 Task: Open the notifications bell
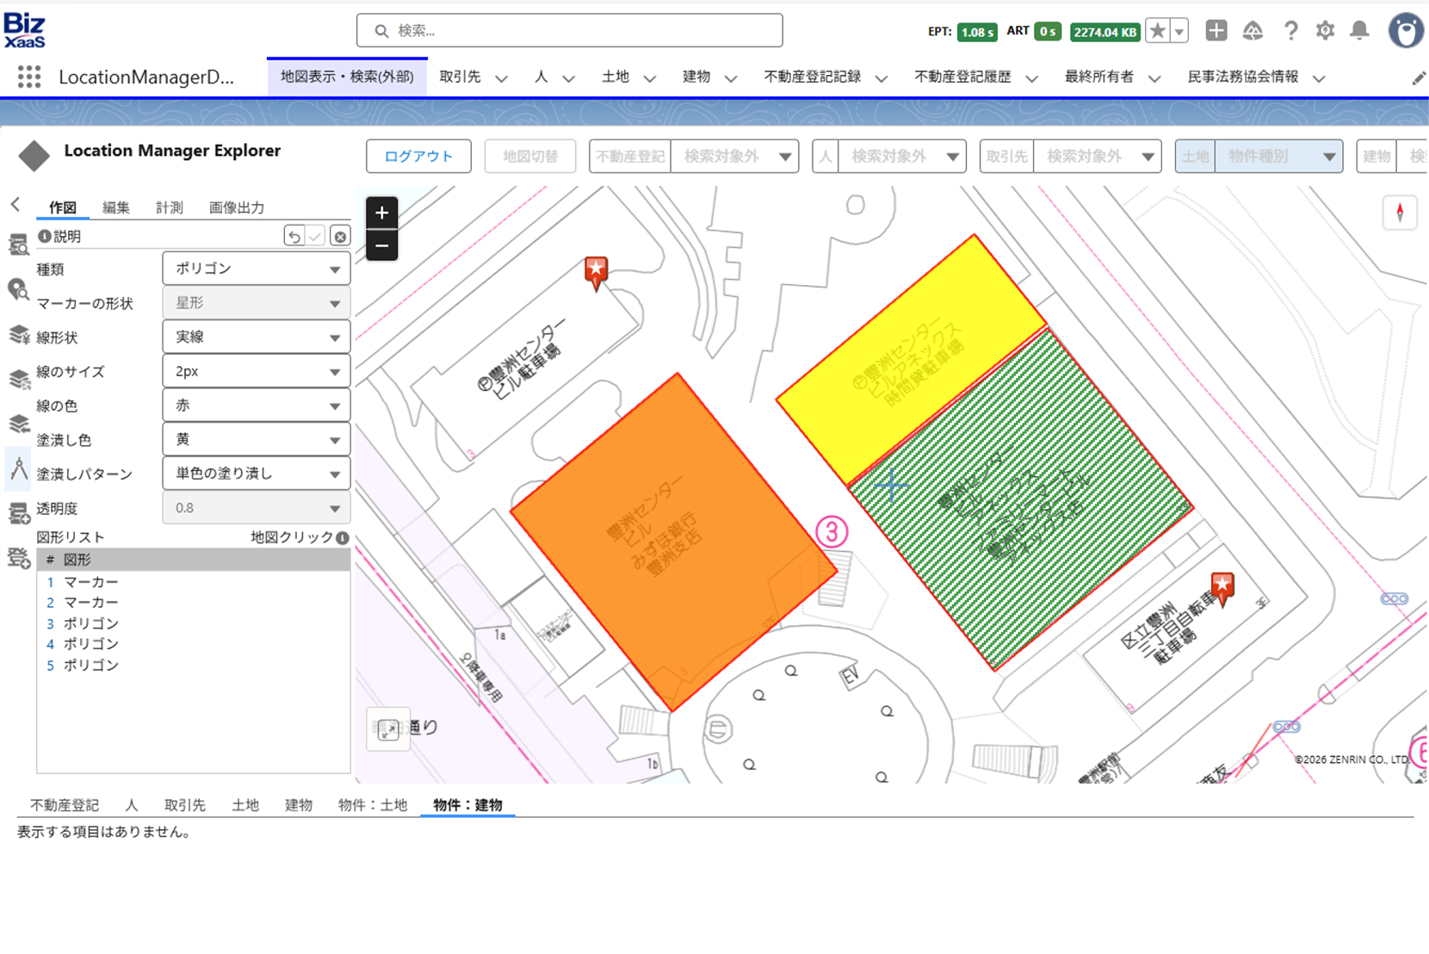[1359, 31]
